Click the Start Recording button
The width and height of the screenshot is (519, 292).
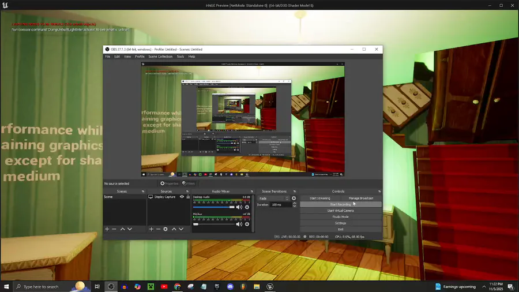click(x=340, y=204)
